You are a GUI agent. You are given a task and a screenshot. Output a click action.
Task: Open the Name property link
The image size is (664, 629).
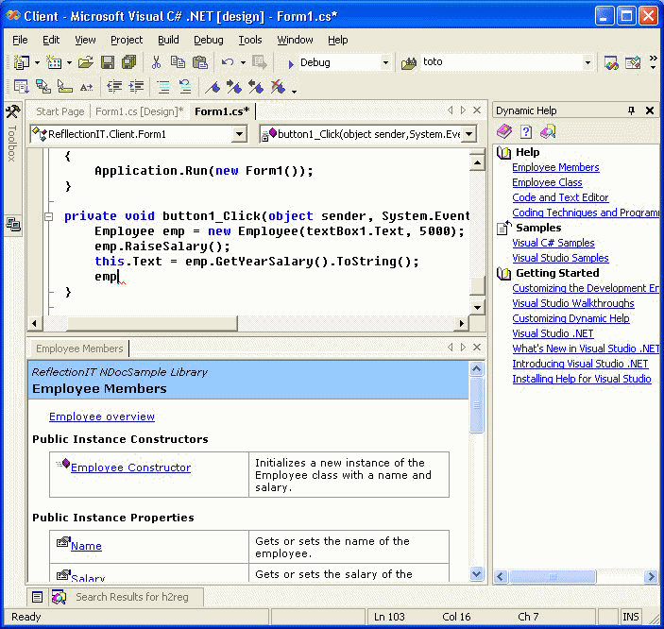coord(86,546)
